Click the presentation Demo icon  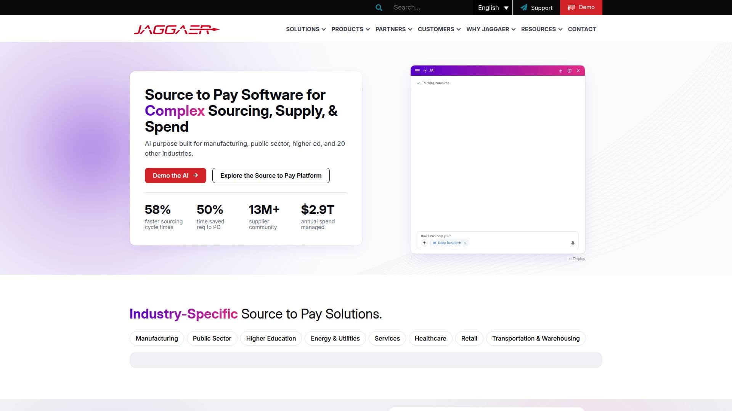(x=571, y=8)
